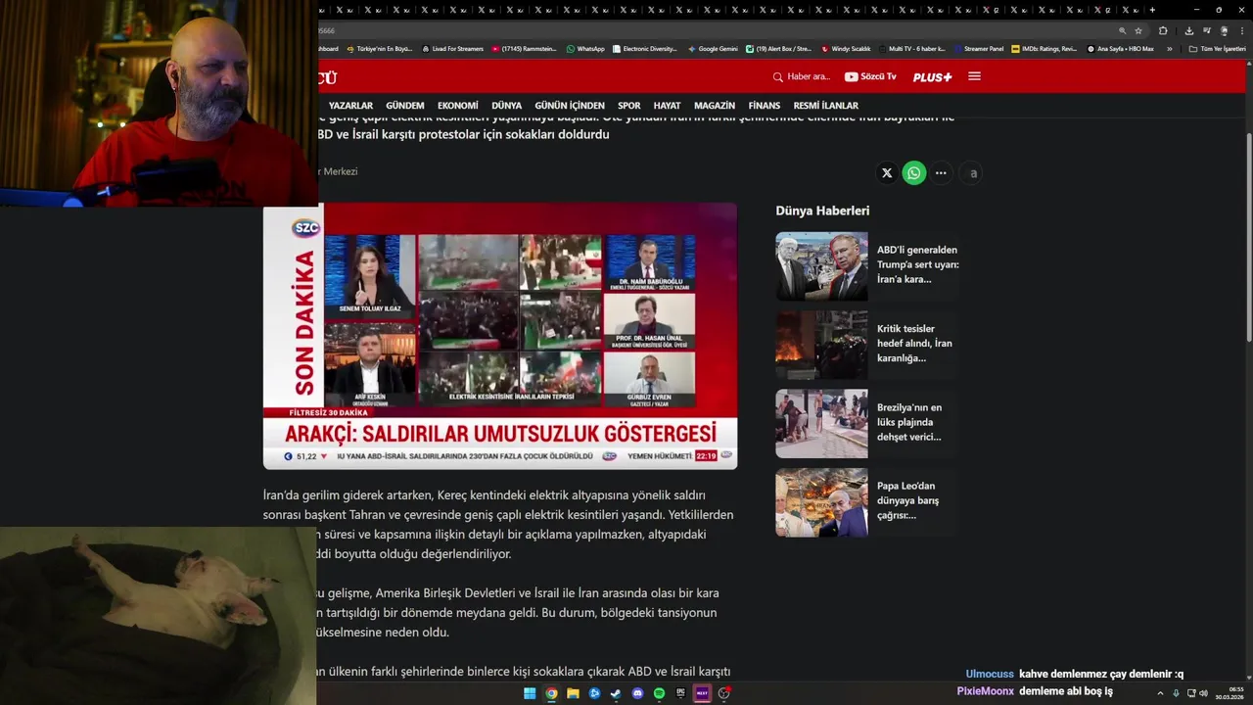Click the SON DAKİKA broadcast image
Image resolution: width=1253 pixels, height=705 pixels.
pyautogui.click(x=500, y=336)
